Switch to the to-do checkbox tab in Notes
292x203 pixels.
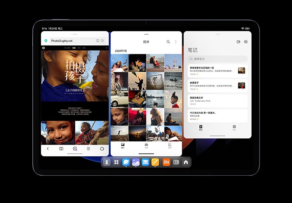234,128
